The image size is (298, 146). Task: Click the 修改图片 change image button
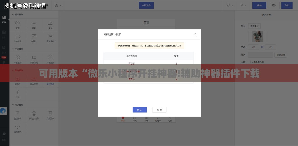pos(254,26)
